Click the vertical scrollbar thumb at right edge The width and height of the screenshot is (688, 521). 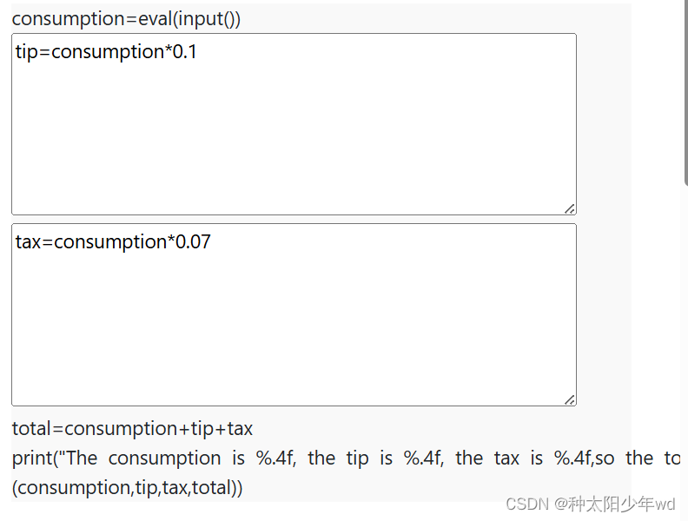pyautogui.click(x=685, y=92)
